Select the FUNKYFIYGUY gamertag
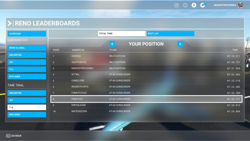Viewport: 250px width, 141px height. coord(79,93)
